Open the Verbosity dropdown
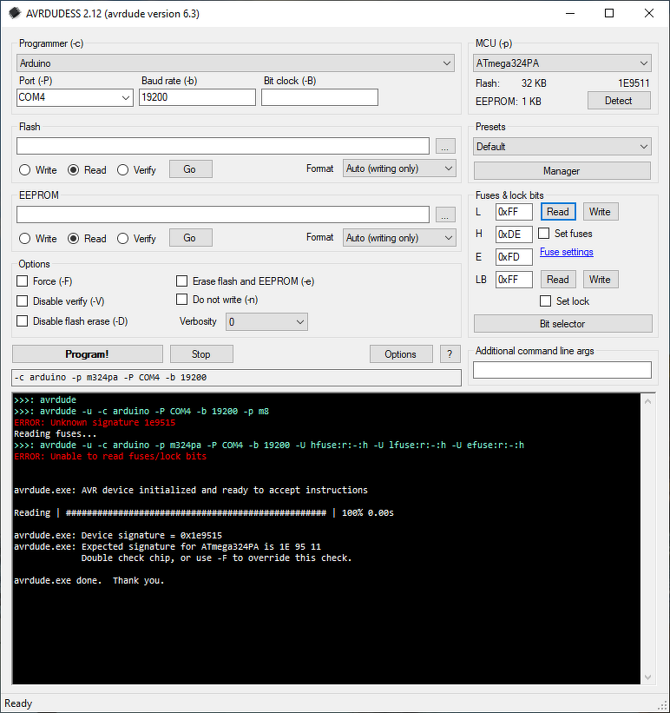670x713 pixels. pyautogui.click(x=266, y=322)
